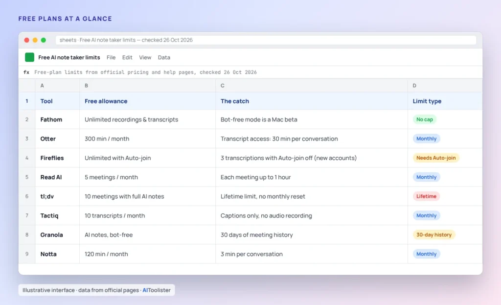Click 'Bot-free mode is a Mac beta' cell
501x305 pixels.
312,119
